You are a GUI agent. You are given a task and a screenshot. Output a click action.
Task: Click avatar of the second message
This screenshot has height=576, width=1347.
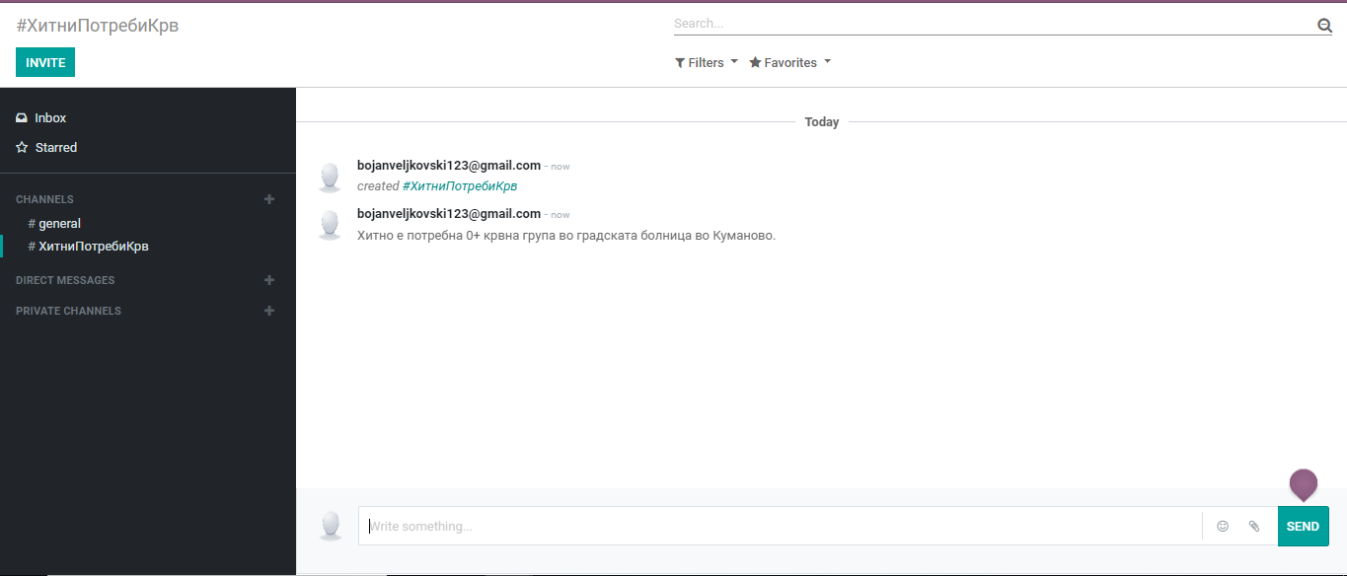[331, 224]
